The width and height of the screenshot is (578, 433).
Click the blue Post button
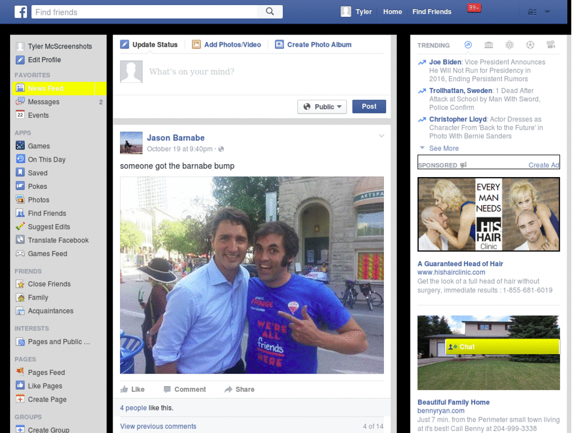click(369, 107)
